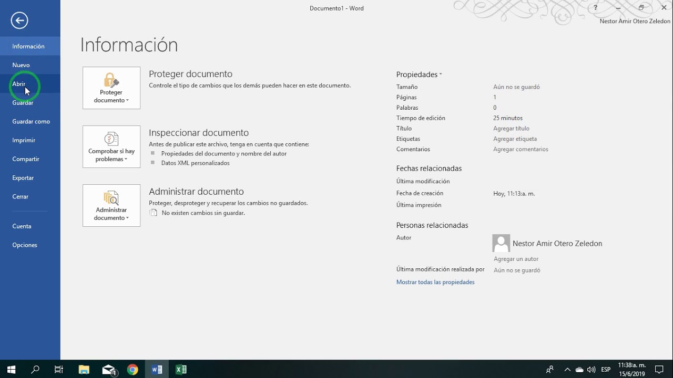Open the Mail app on the taskbar
The height and width of the screenshot is (378, 673).
(x=108, y=370)
